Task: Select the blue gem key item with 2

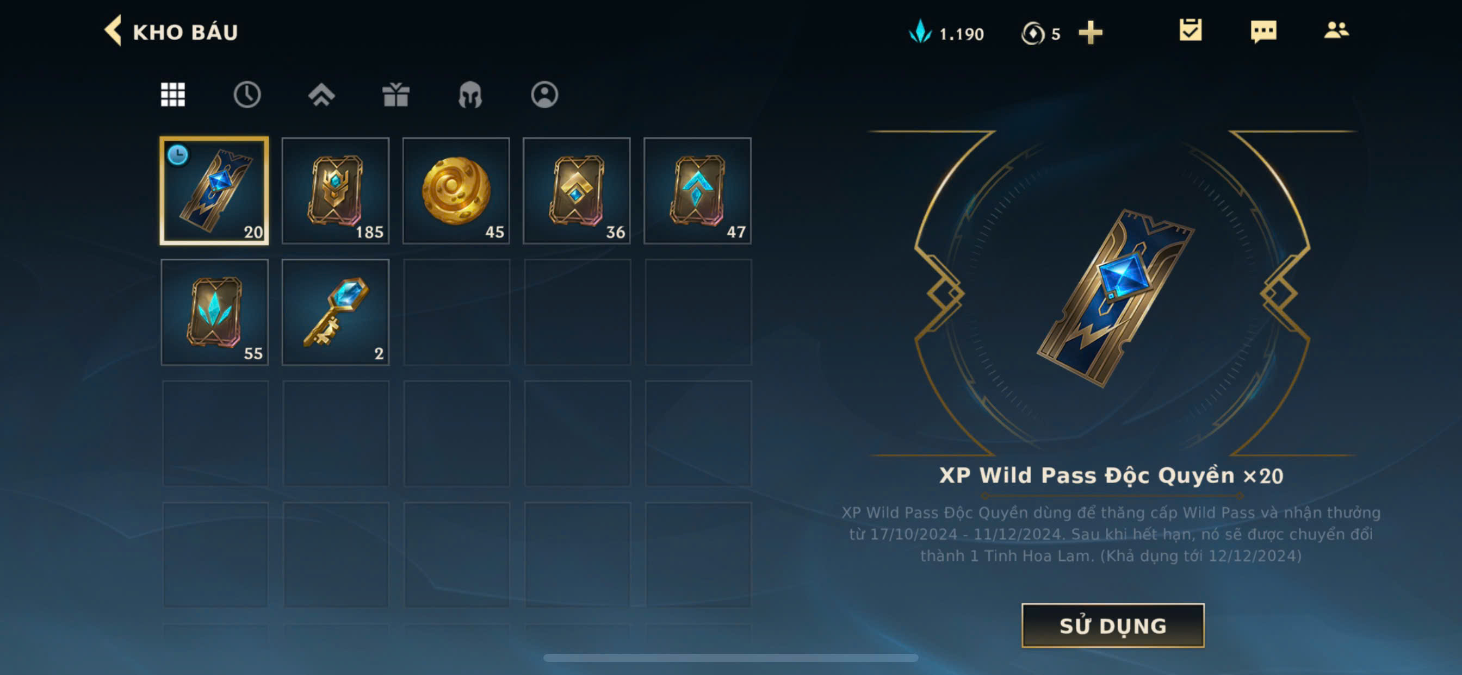Action: (336, 312)
